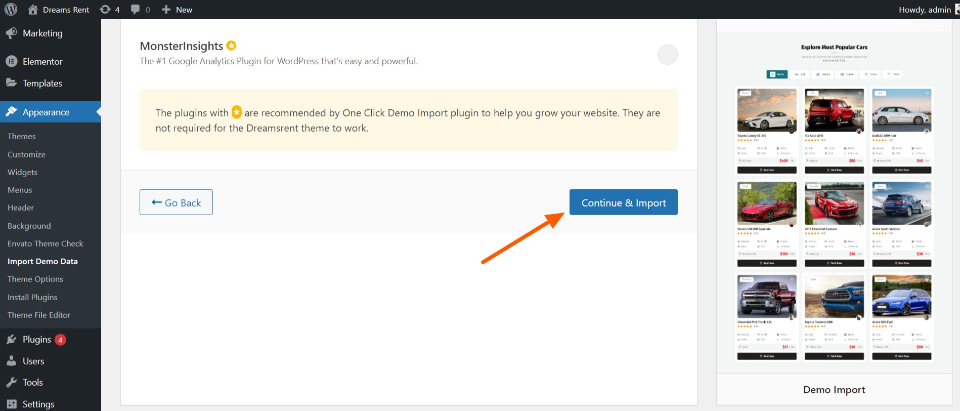
Task: Open the Header submenu link
Action: 21,208
